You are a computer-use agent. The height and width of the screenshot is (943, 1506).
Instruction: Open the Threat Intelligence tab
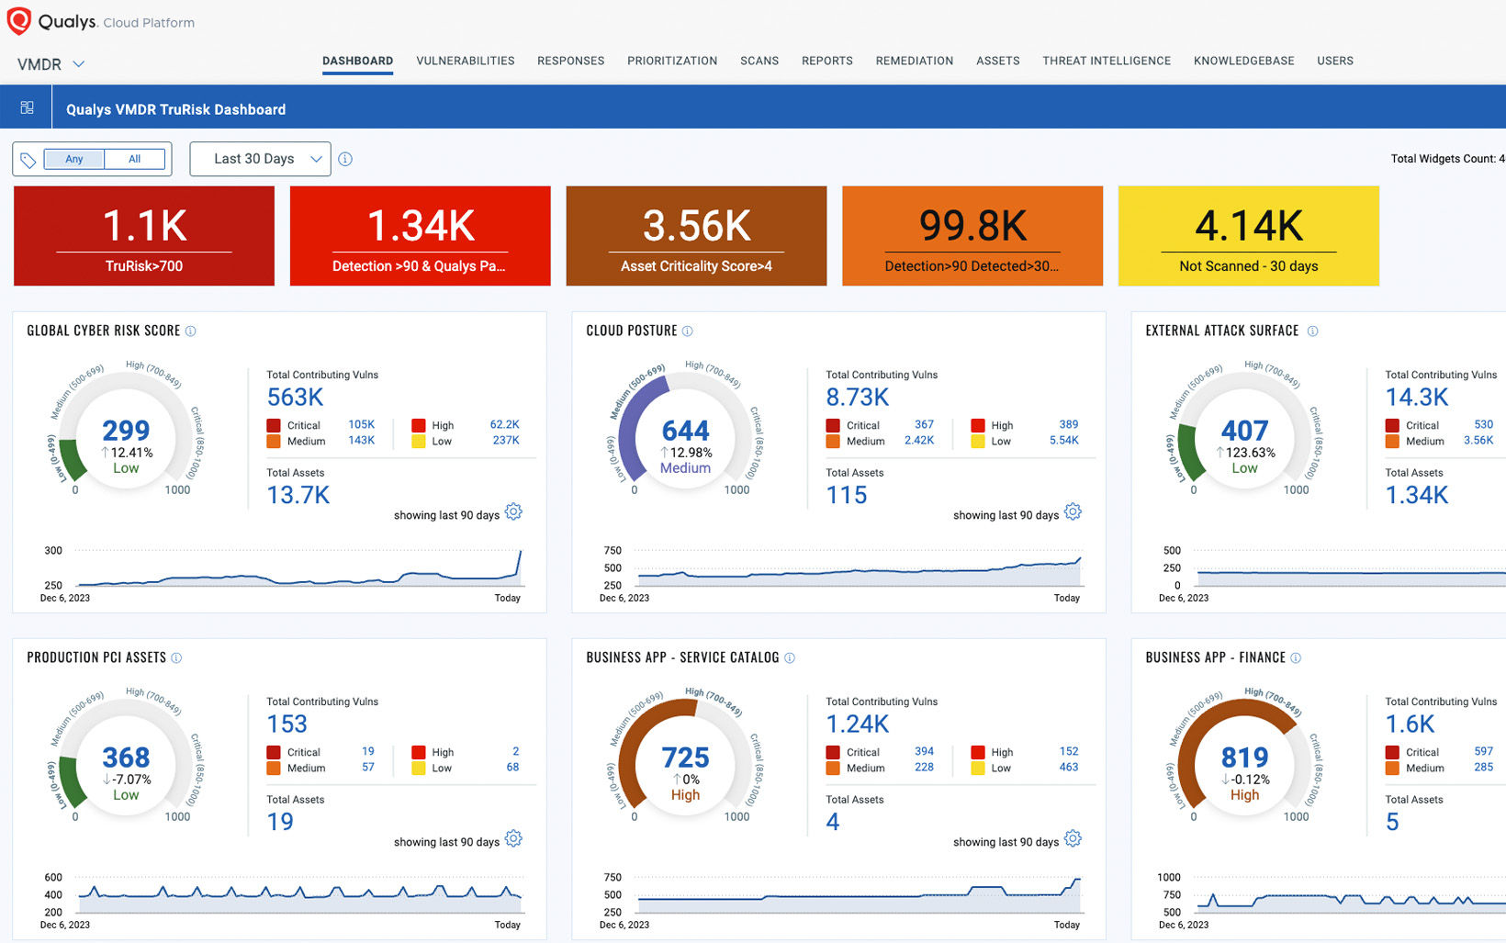[1106, 61]
